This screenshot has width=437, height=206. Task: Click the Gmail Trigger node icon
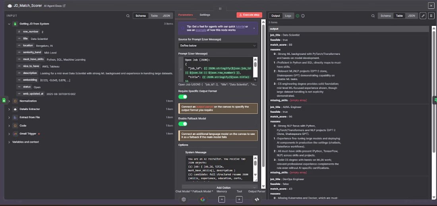[15, 134]
